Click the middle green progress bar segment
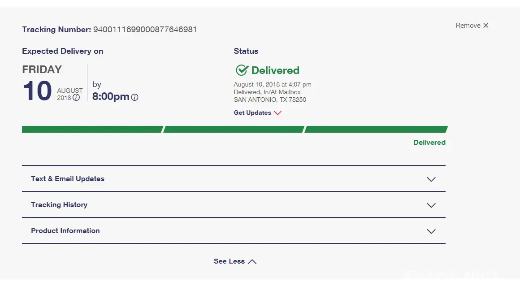 click(x=234, y=130)
